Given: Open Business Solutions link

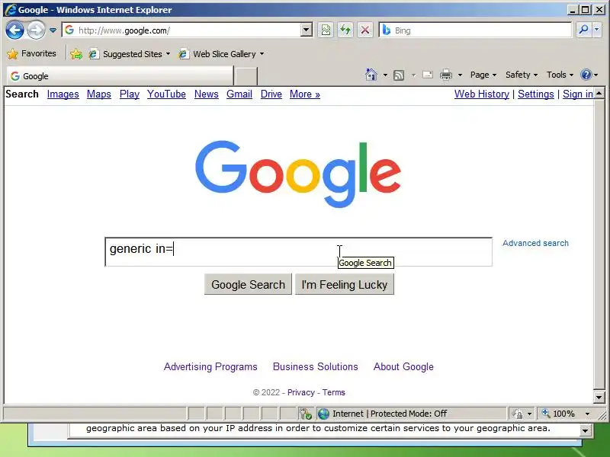Looking at the screenshot, I should (315, 366).
